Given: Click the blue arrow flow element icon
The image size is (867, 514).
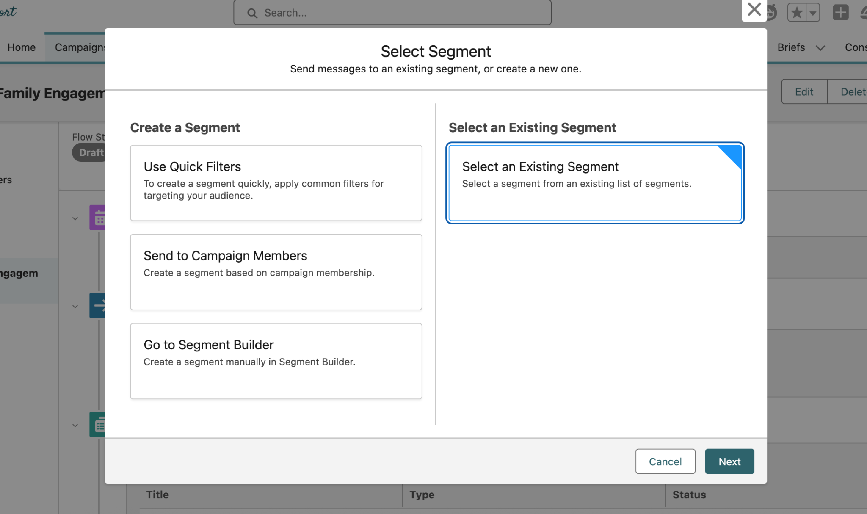Looking at the screenshot, I should coord(97,305).
